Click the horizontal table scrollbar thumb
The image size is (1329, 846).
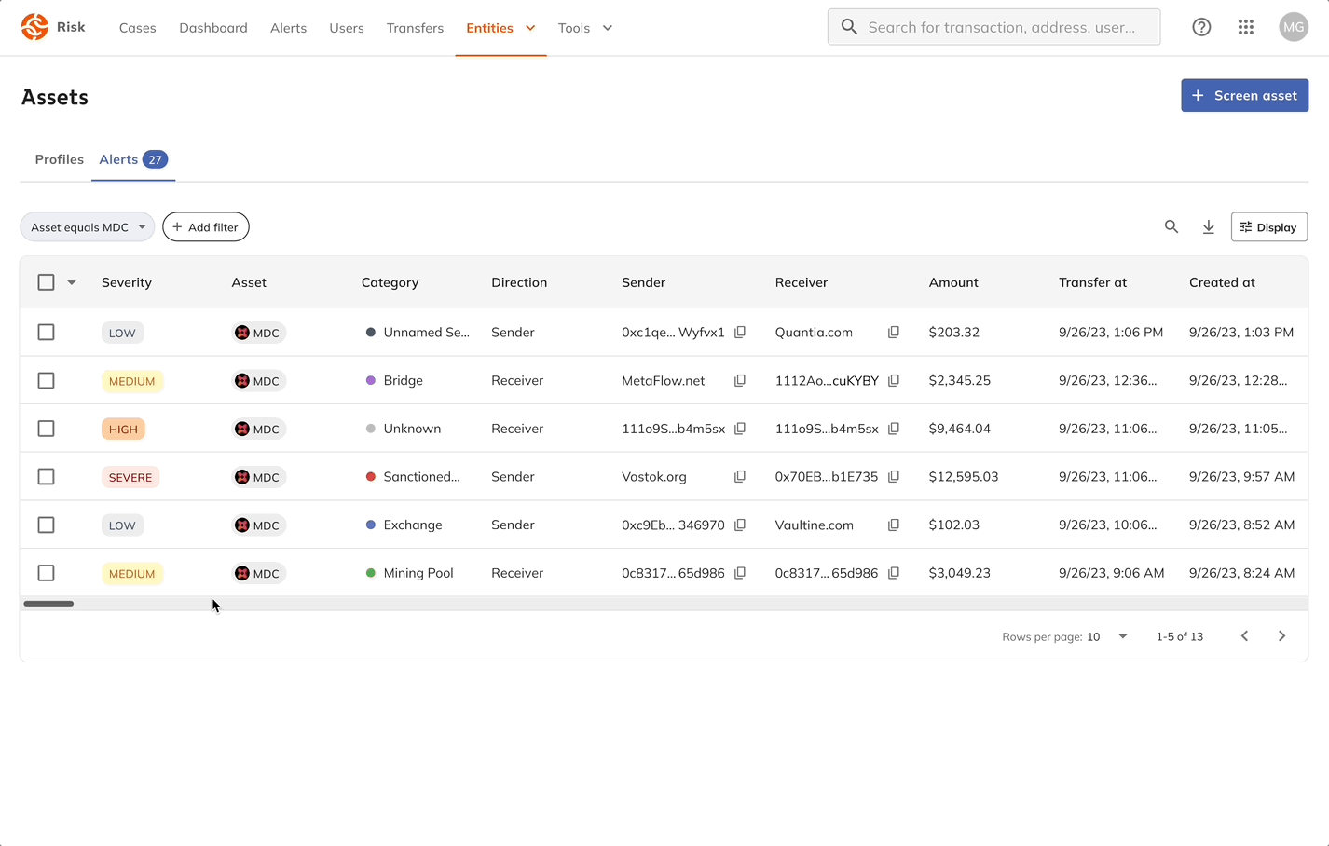(48, 604)
